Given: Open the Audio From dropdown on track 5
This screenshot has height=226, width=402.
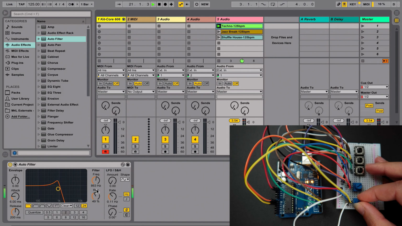Looking at the screenshot, I should (x=239, y=70).
